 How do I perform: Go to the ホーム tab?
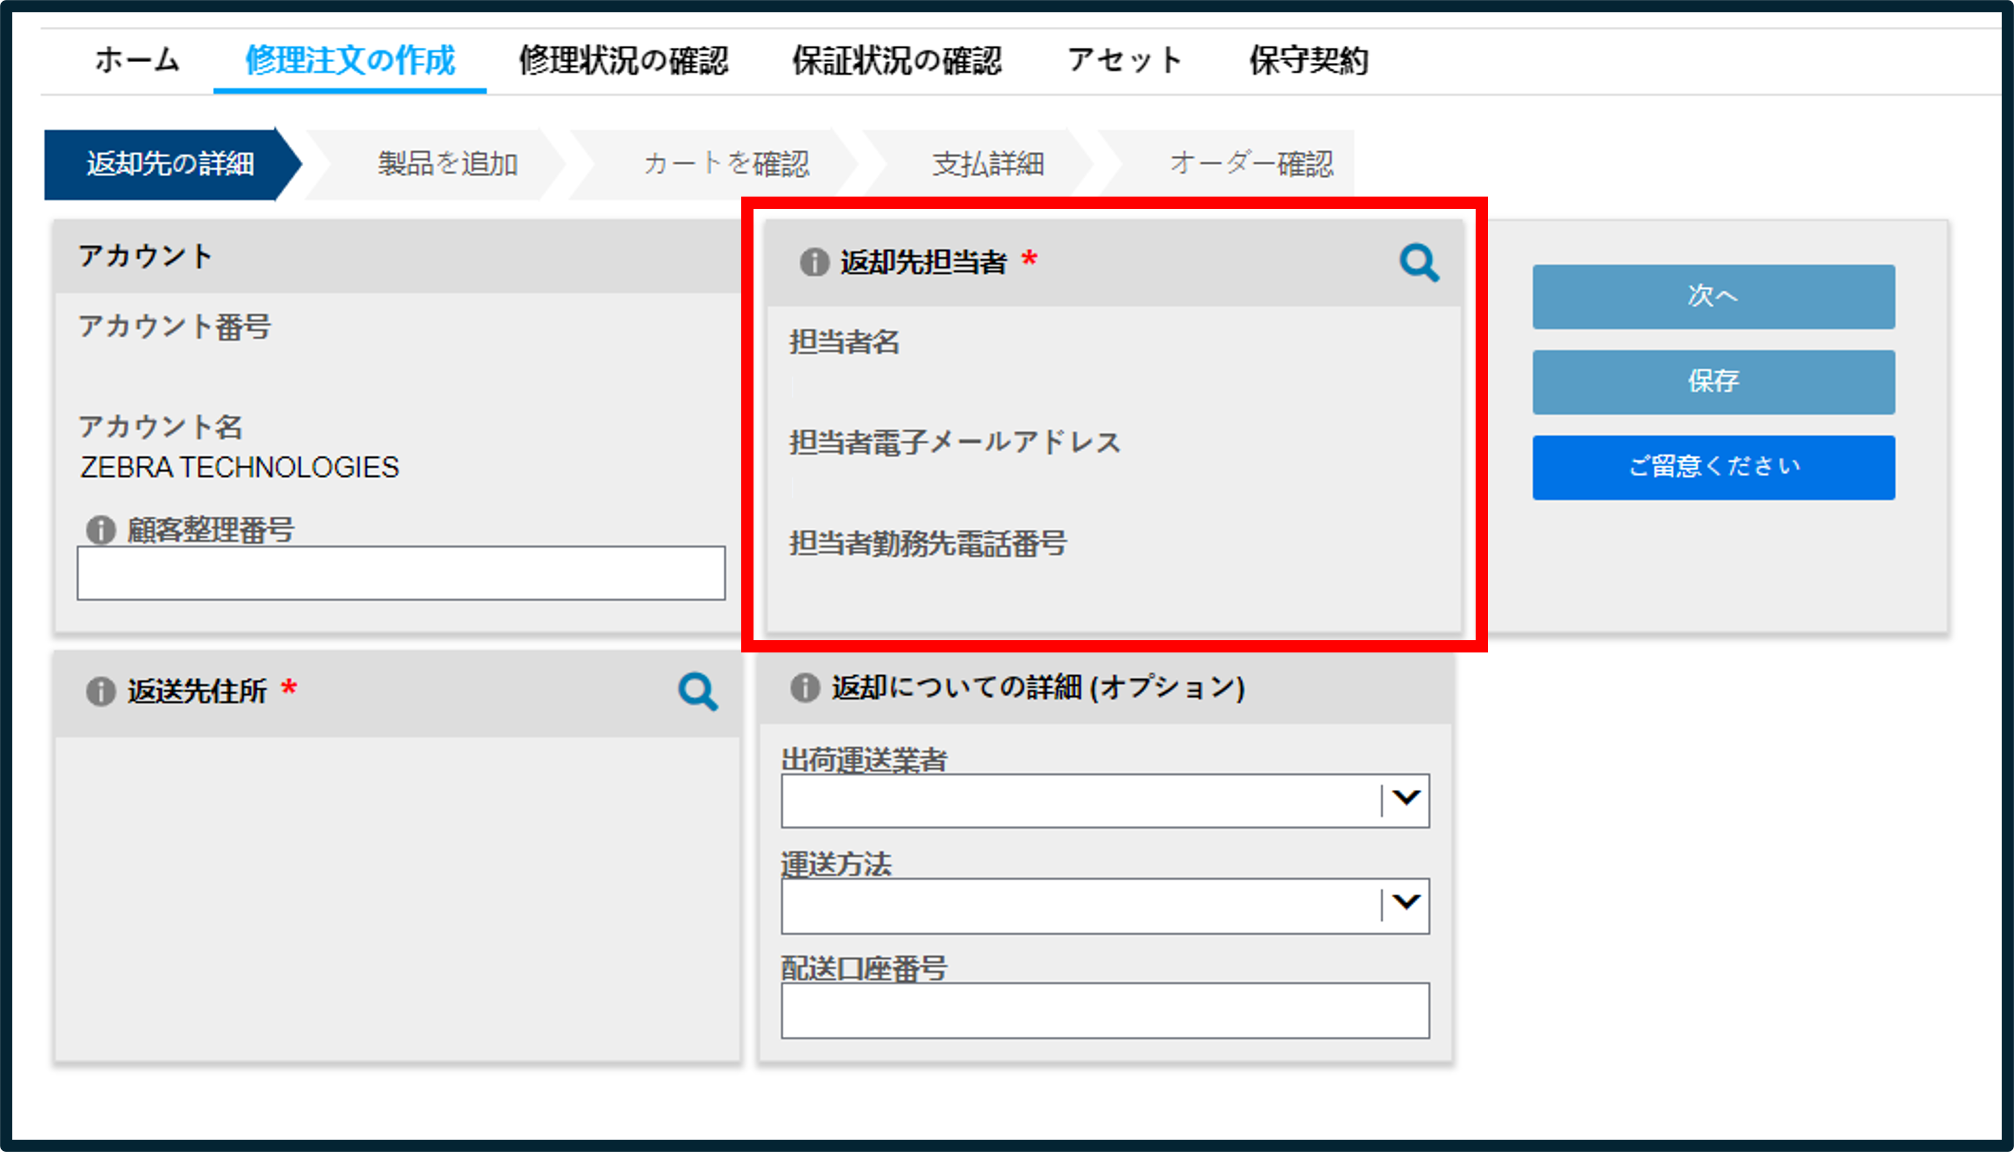click(x=138, y=60)
